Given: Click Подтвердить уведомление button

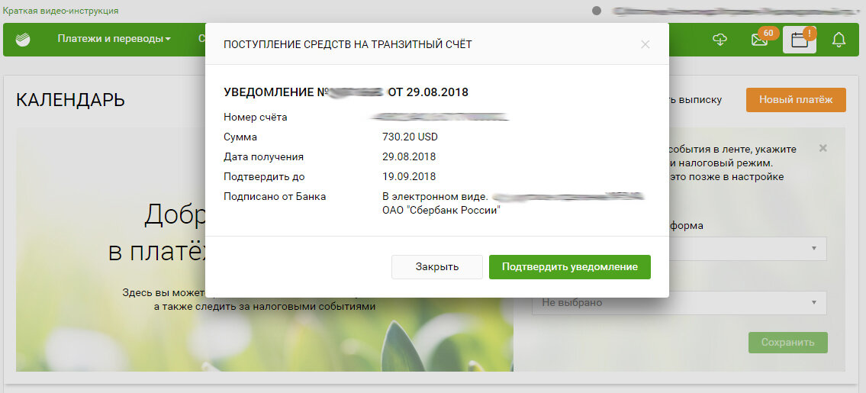Looking at the screenshot, I should [x=570, y=267].
